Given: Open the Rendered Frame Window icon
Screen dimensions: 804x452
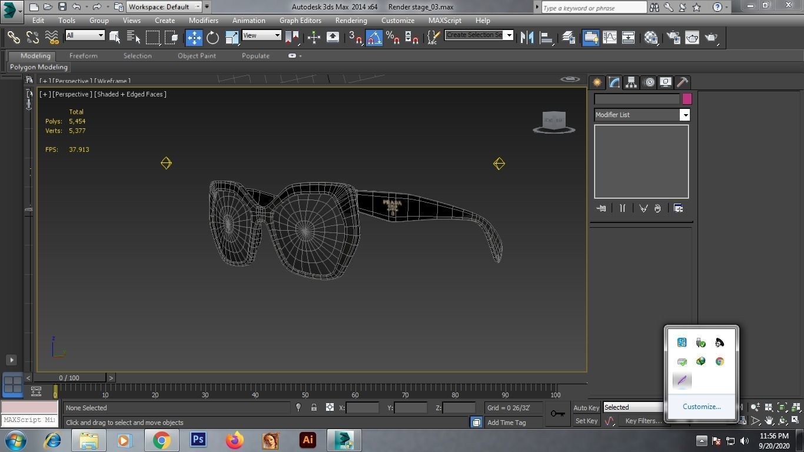Looking at the screenshot, I should [x=692, y=37].
